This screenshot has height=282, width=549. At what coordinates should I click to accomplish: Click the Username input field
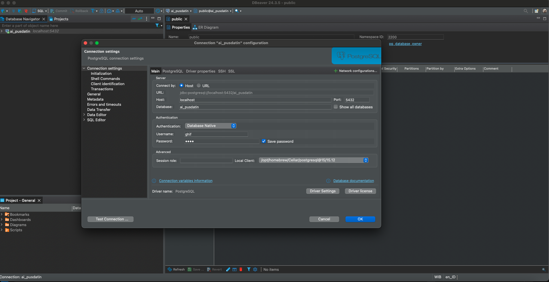click(216, 134)
